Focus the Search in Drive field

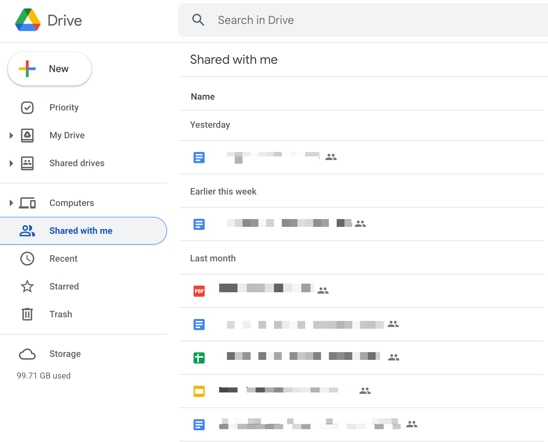[x=363, y=20]
